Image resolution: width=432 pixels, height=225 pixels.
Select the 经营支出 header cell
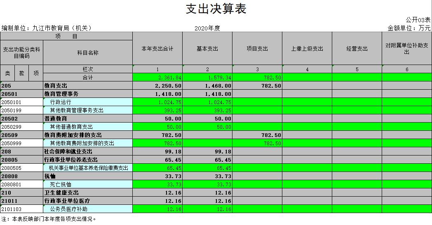[357, 49]
